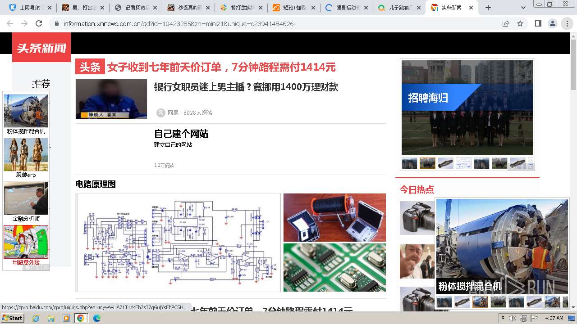577x324 pixels.
Task: Open Chrome three-dot menu
Action: [567, 23]
